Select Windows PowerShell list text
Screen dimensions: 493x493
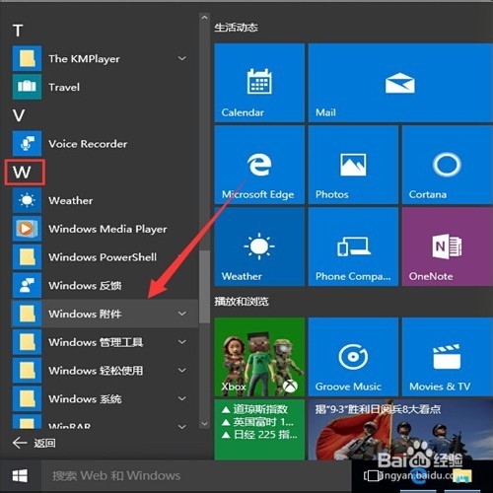coord(103,257)
